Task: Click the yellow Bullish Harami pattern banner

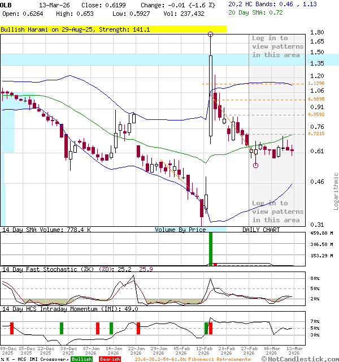Action: pyautogui.click(x=113, y=29)
